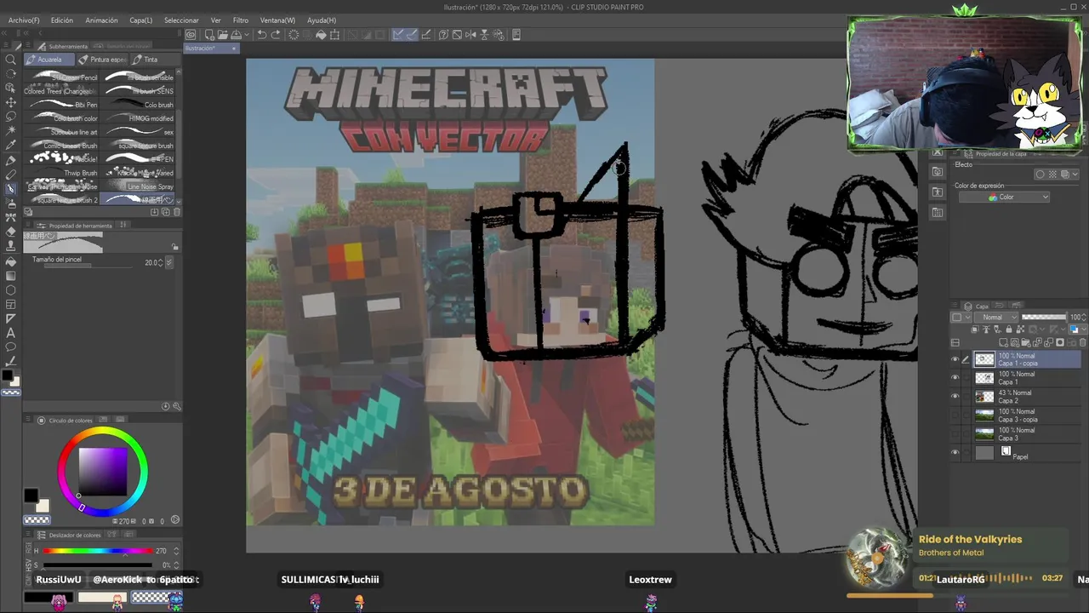Image resolution: width=1089 pixels, height=613 pixels.
Task: Open Animación menu
Action: 102,20
